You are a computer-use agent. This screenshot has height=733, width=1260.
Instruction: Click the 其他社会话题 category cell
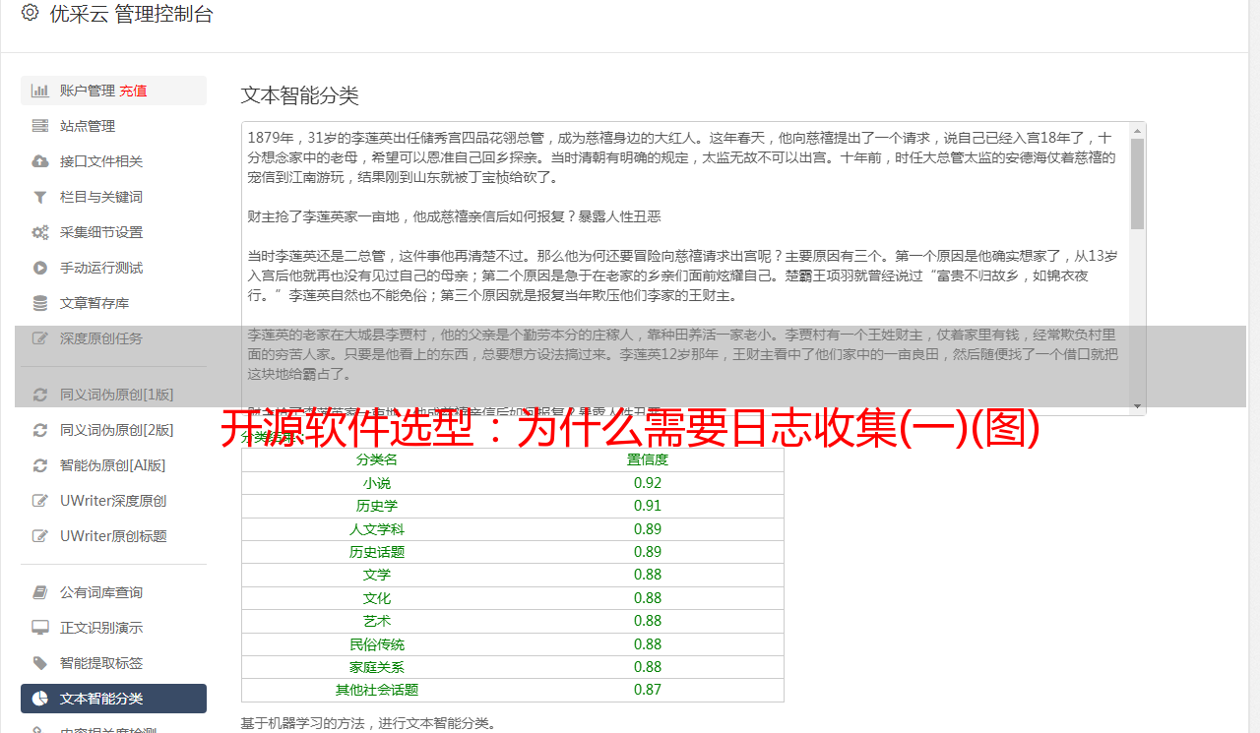[377, 690]
